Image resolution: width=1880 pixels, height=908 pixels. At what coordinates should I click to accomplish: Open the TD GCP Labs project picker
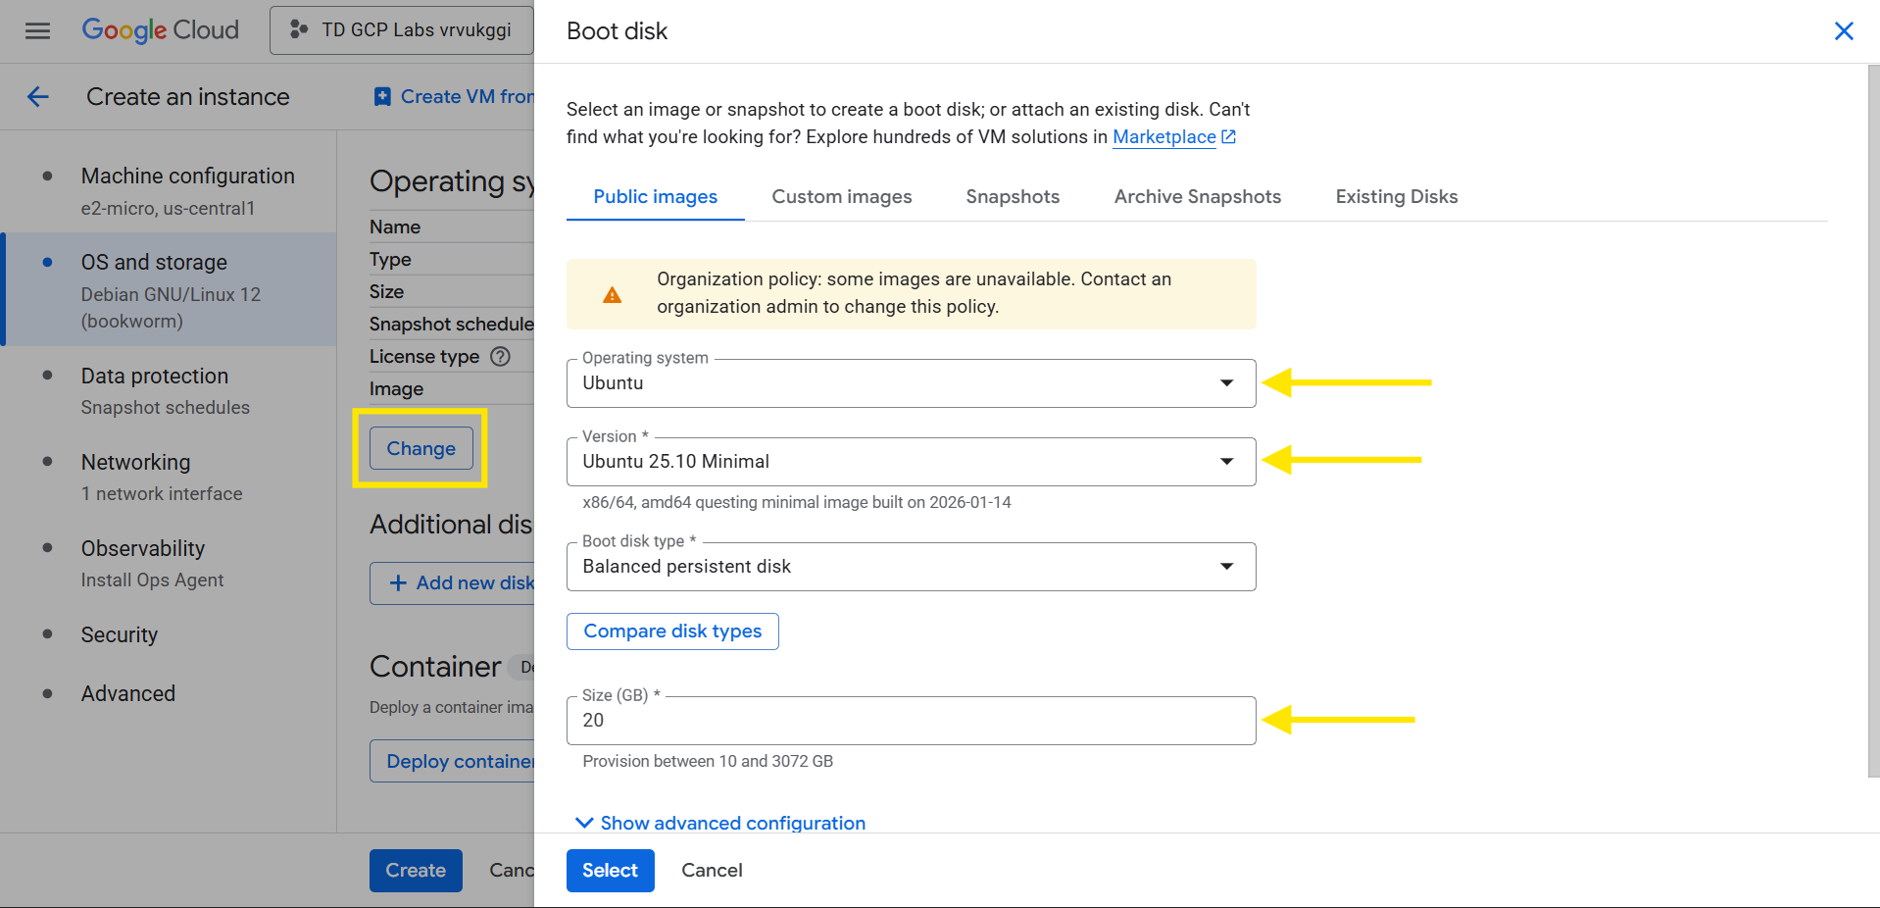(402, 30)
